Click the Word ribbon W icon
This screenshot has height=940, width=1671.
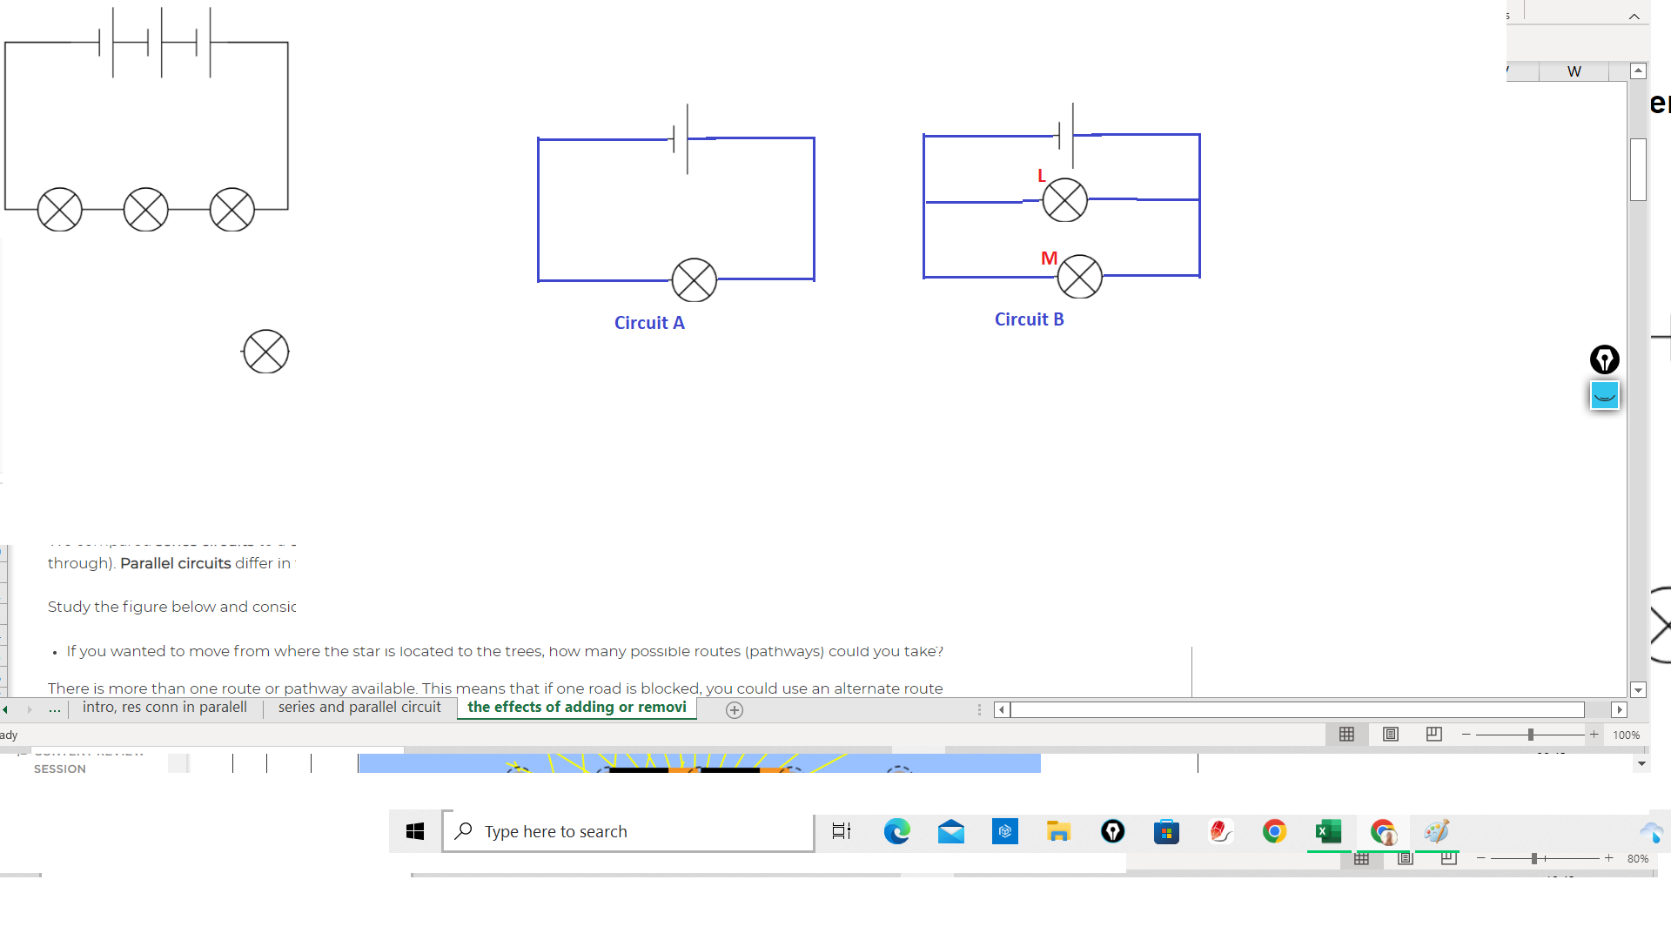pyautogui.click(x=1574, y=71)
